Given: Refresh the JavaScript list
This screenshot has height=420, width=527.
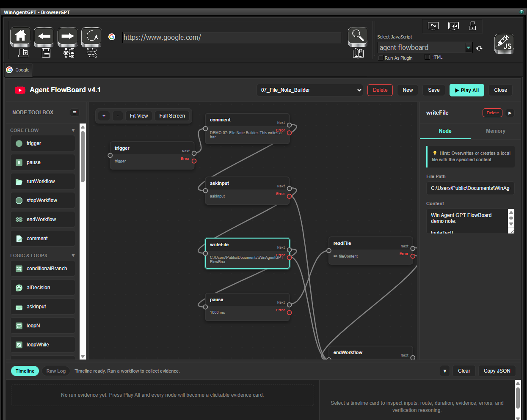Looking at the screenshot, I should [x=479, y=48].
